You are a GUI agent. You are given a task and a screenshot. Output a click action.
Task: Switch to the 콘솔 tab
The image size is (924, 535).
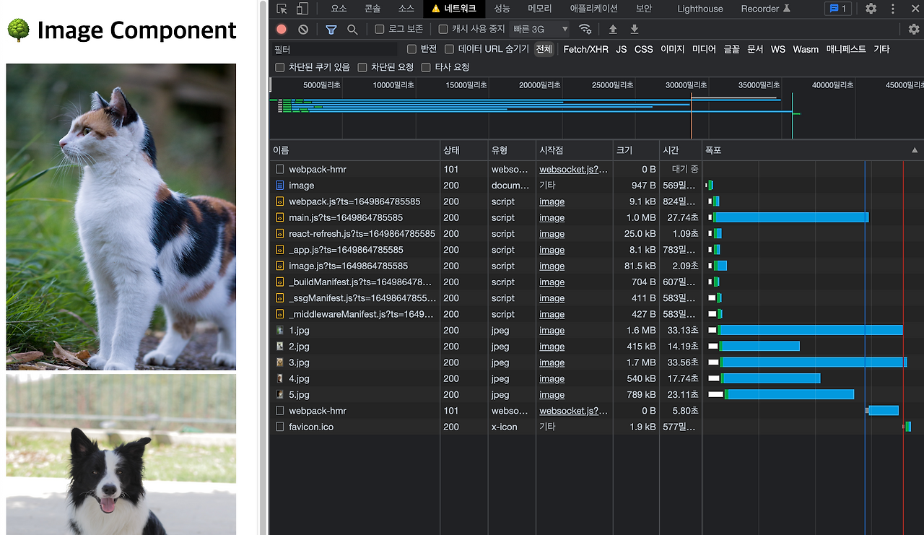pos(372,9)
